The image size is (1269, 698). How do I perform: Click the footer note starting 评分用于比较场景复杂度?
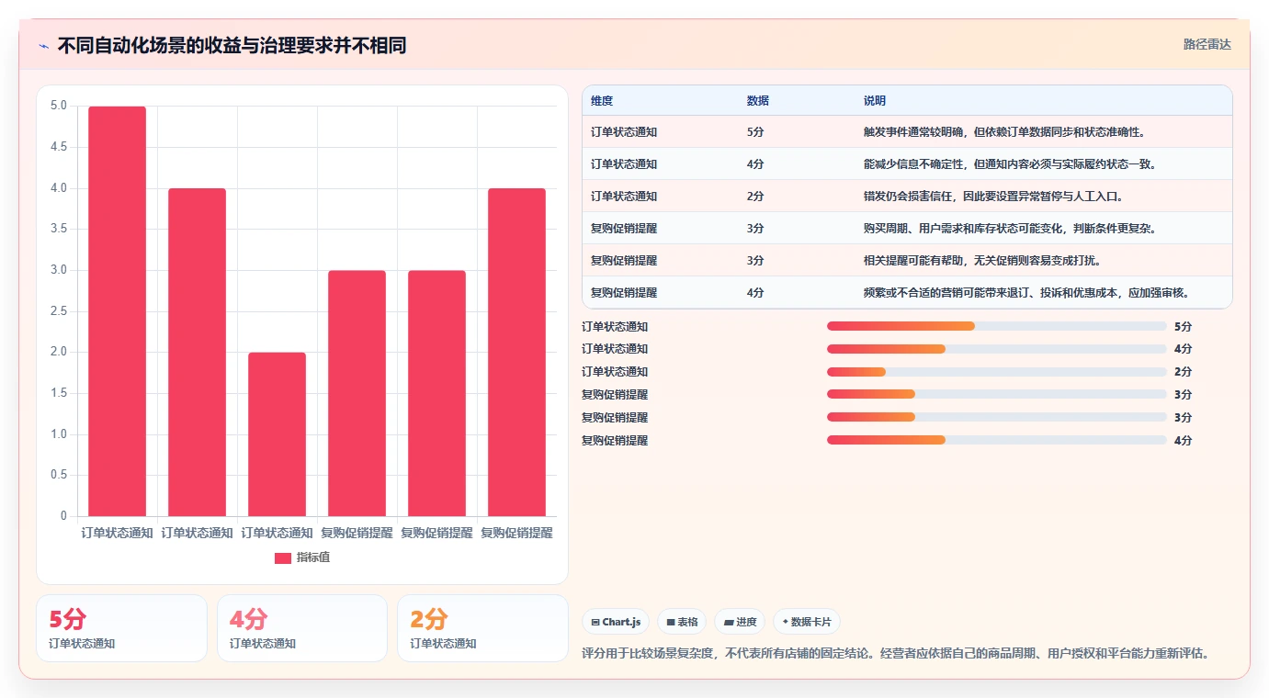tap(896, 654)
